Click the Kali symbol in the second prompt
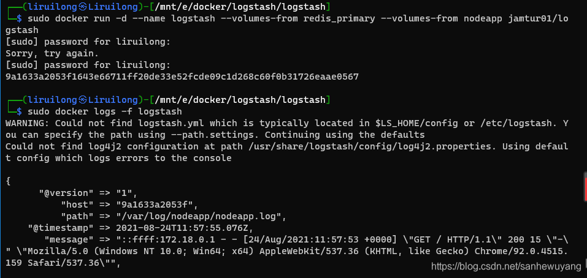Viewport: 587px width, 278px height. click(x=83, y=100)
